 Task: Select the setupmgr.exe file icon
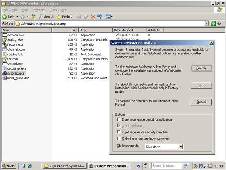click(x=5, y=68)
